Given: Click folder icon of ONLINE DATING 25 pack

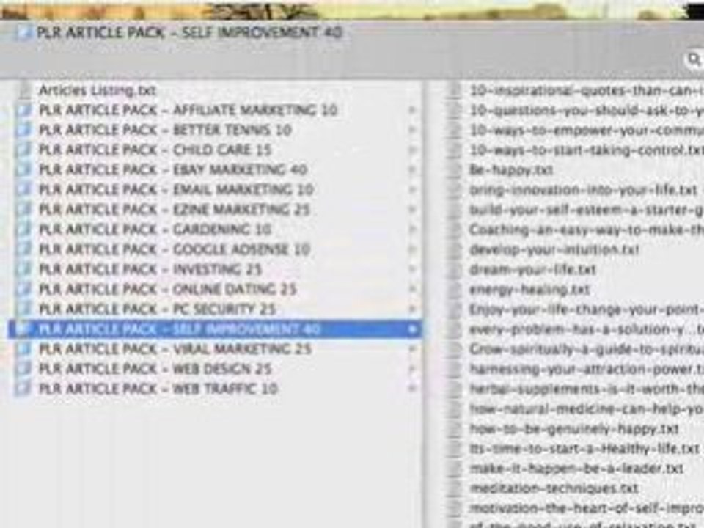Looking at the screenshot, I should click(23, 289).
